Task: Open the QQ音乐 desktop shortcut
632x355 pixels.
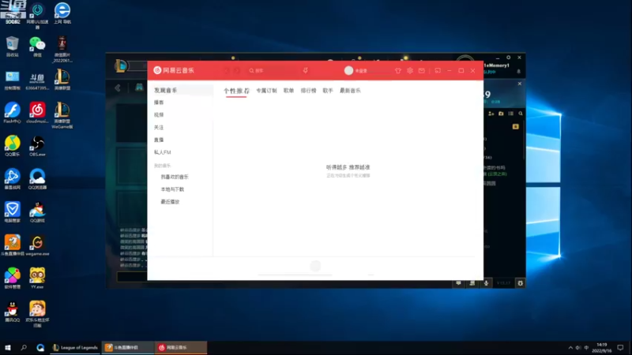Action: (13, 146)
